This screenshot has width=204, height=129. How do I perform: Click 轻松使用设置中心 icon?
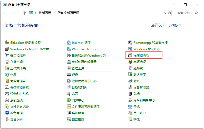pos(69,81)
